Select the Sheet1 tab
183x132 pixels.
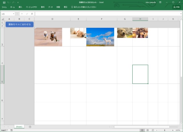coord(19,127)
